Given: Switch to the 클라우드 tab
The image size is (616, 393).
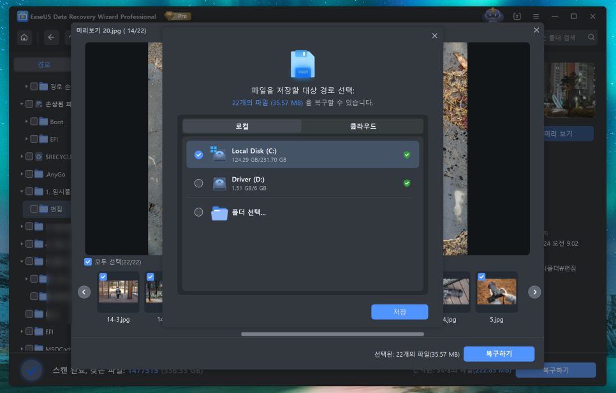Looking at the screenshot, I should coord(363,126).
